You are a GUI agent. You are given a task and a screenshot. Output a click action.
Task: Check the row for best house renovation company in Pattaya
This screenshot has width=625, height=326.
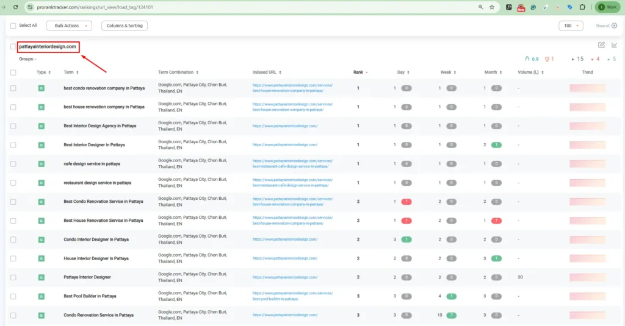click(x=13, y=107)
